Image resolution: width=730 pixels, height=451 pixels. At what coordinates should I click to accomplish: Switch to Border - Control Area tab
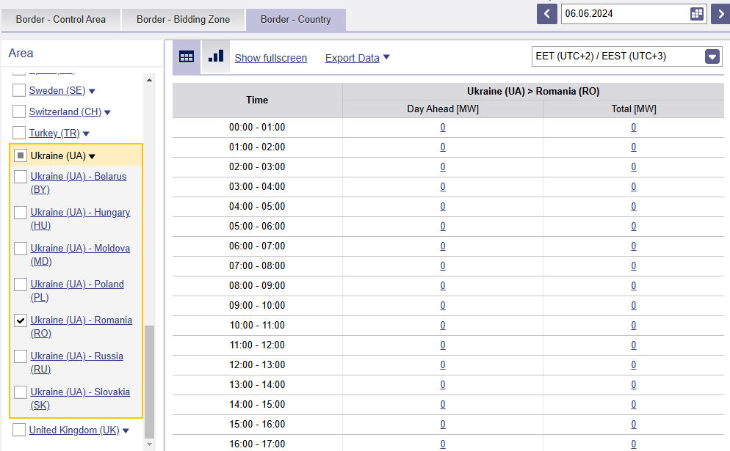click(61, 19)
